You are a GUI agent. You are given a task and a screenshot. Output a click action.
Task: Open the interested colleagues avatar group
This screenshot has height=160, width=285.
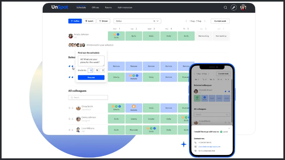(77, 45)
